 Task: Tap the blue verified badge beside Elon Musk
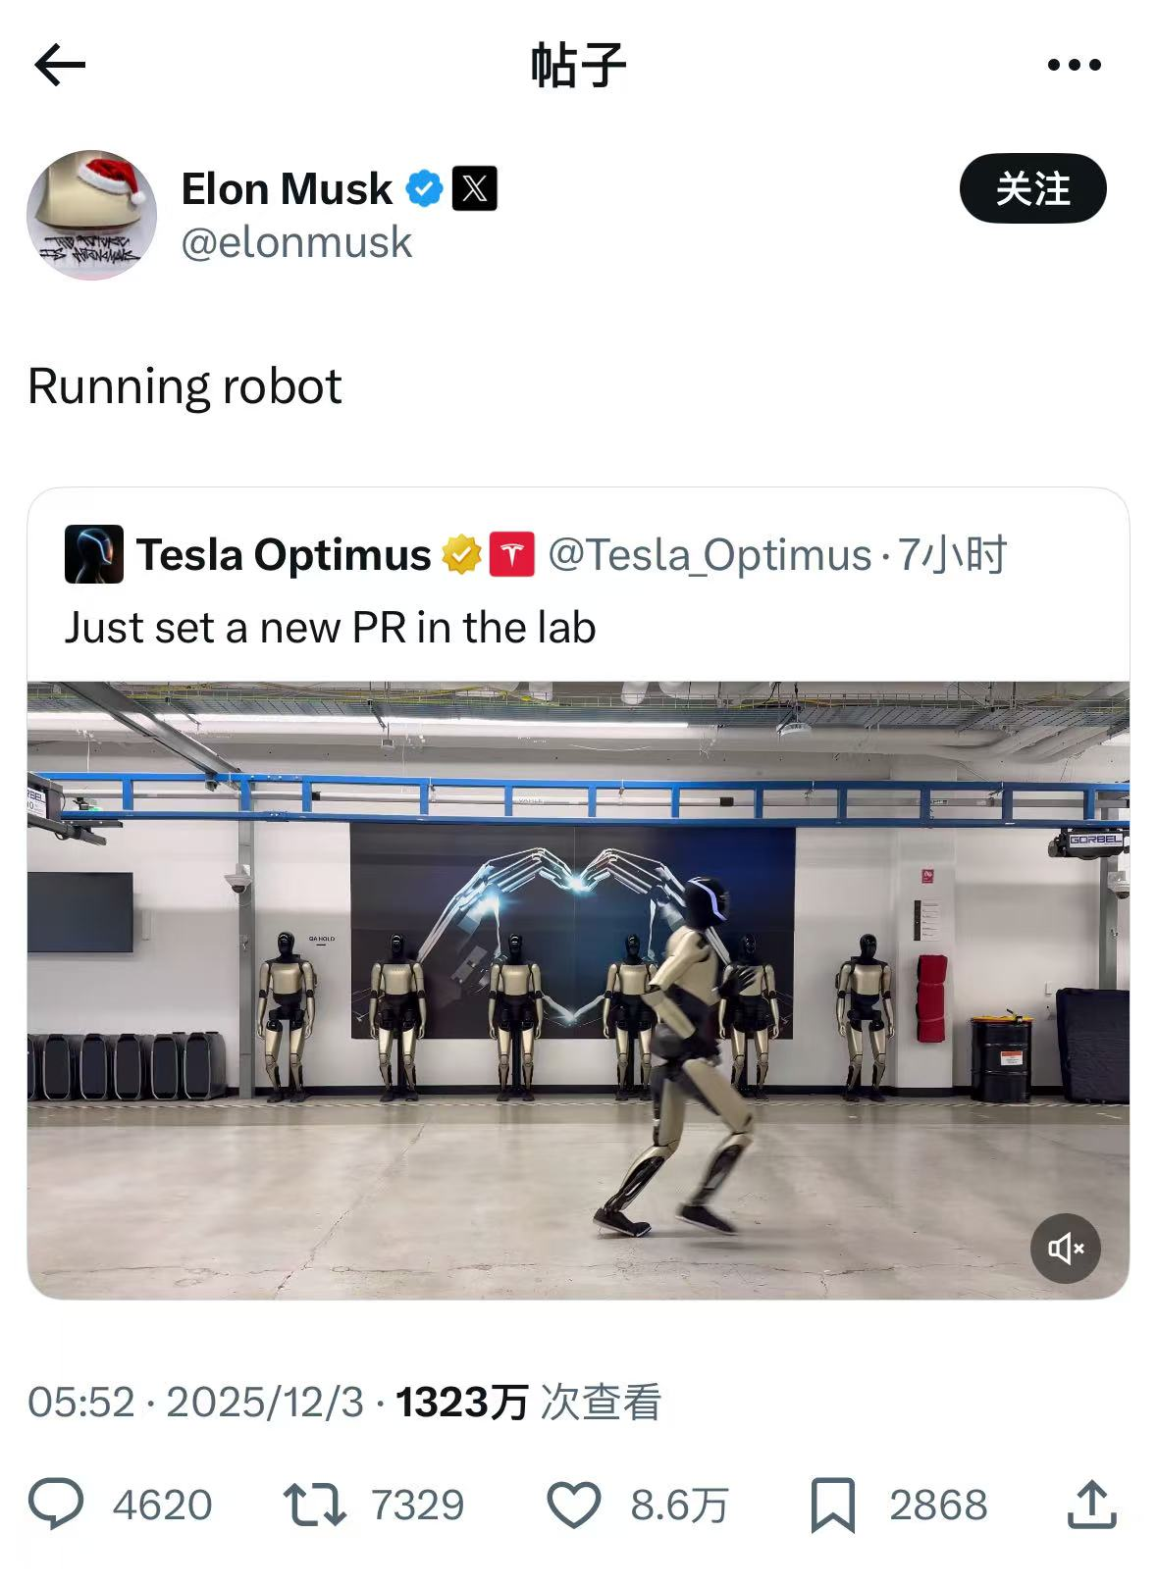[x=424, y=188]
